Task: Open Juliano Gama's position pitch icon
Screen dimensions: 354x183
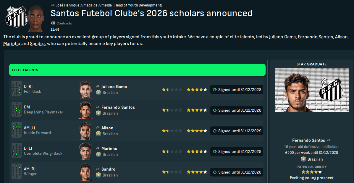Action: point(17,89)
